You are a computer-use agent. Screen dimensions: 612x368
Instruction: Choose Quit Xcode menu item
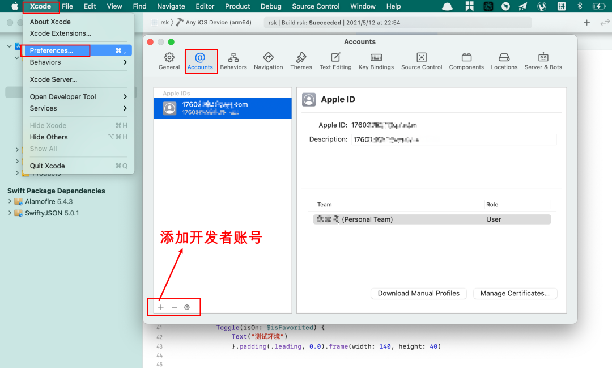pyautogui.click(x=78, y=166)
